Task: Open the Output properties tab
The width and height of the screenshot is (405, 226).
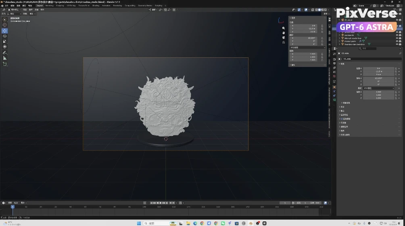Action: [x=334, y=63]
